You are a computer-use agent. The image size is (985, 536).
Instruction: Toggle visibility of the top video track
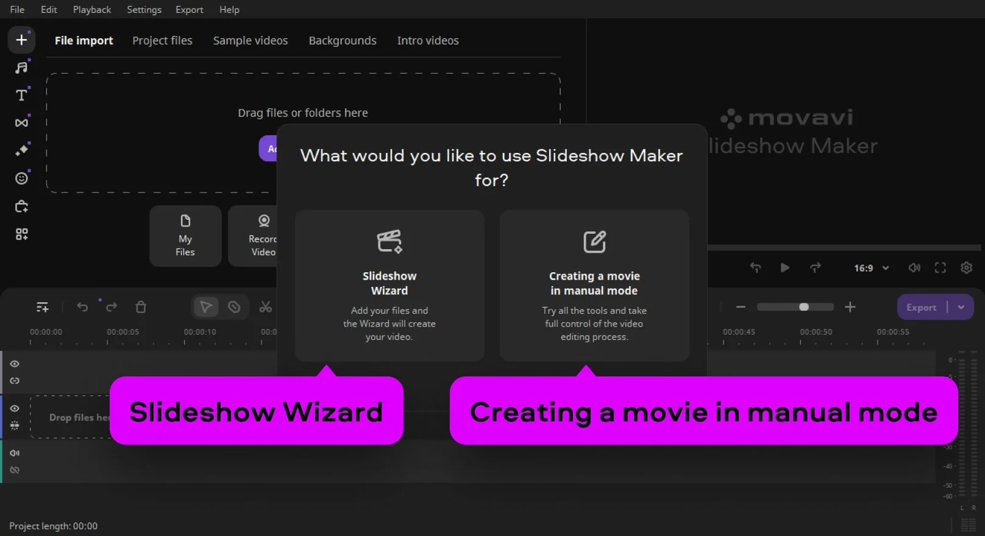coord(15,364)
